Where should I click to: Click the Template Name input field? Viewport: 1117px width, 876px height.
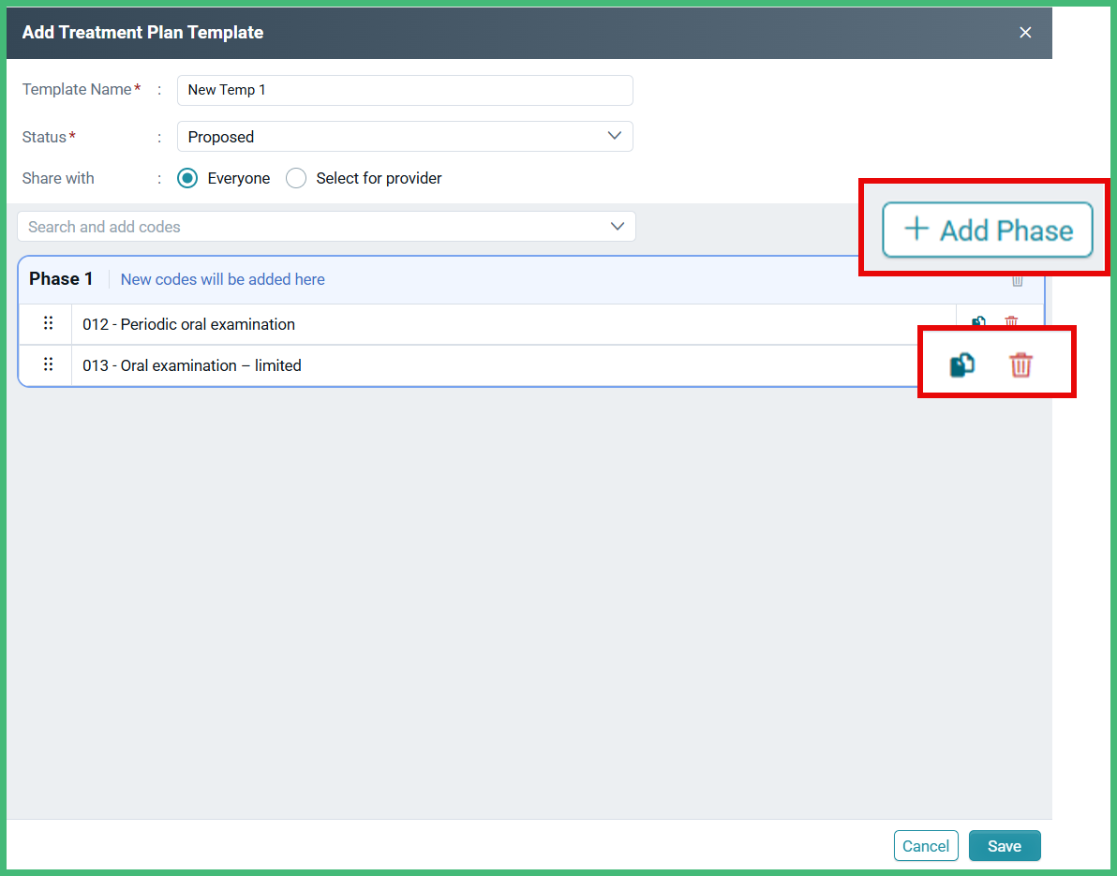tap(405, 91)
